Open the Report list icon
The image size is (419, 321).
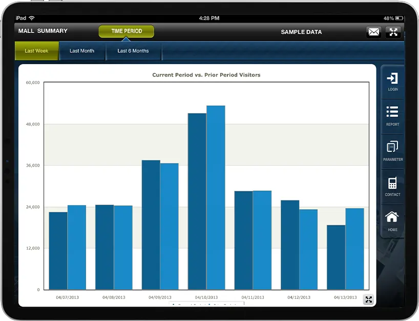click(x=392, y=116)
